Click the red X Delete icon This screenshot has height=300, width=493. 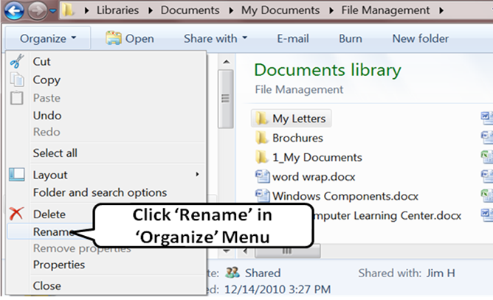pos(16,214)
